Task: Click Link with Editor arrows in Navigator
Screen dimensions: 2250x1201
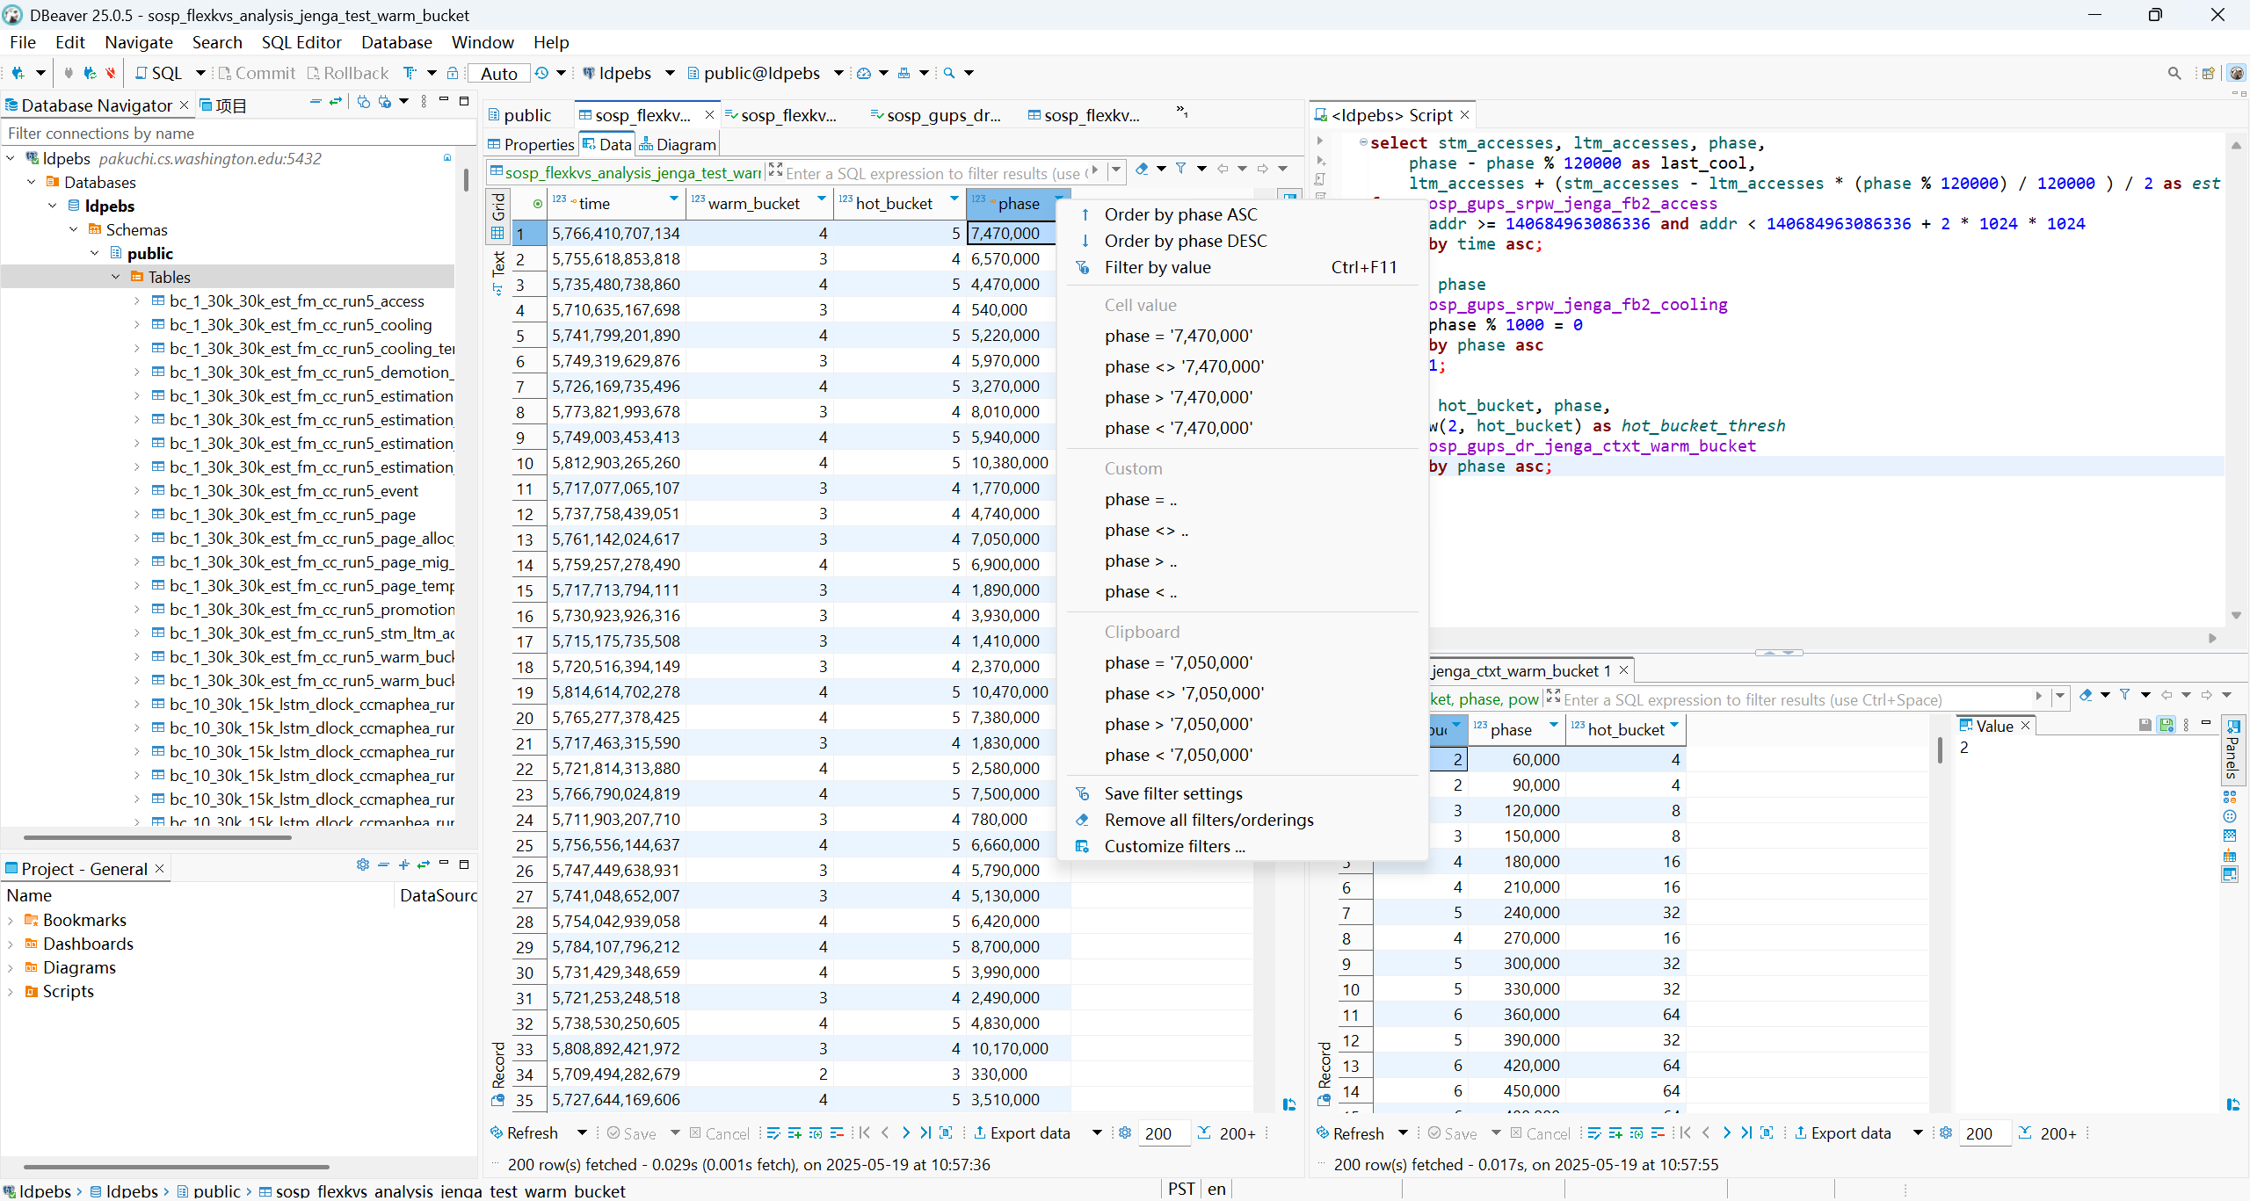Action: point(336,102)
